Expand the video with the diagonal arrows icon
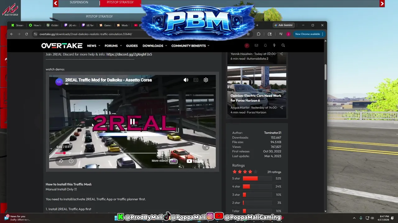This screenshot has width=398, height=223. (206, 147)
